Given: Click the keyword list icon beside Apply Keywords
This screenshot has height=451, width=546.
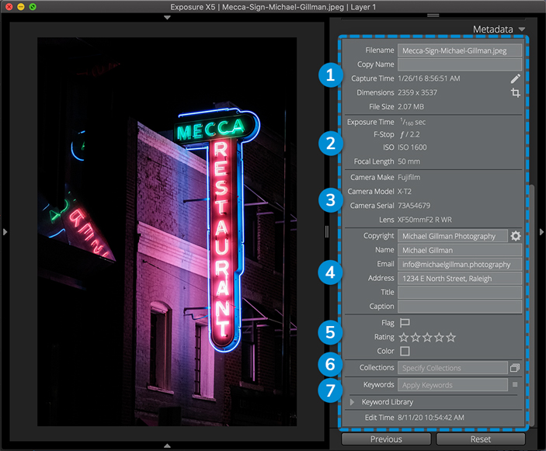Looking at the screenshot, I should [515, 384].
